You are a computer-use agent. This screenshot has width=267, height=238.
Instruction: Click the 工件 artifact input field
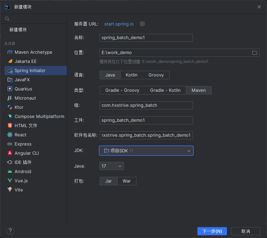click(x=146, y=120)
